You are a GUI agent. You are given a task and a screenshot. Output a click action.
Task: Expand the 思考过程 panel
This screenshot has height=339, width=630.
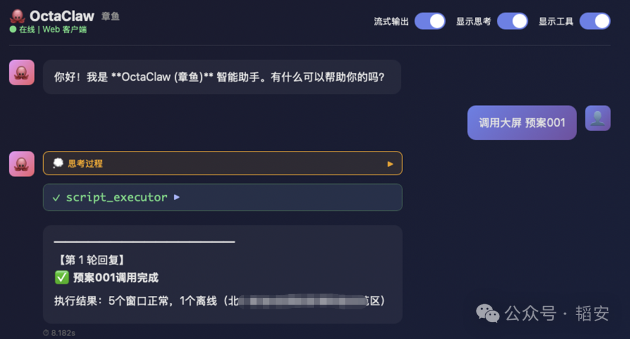click(390, 164)
